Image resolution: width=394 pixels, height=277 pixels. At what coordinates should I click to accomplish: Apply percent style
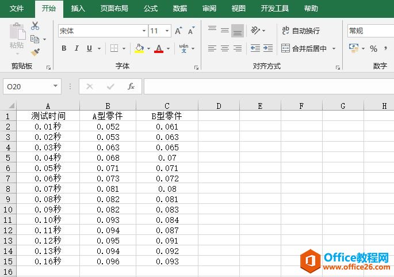tap(373, 48)
